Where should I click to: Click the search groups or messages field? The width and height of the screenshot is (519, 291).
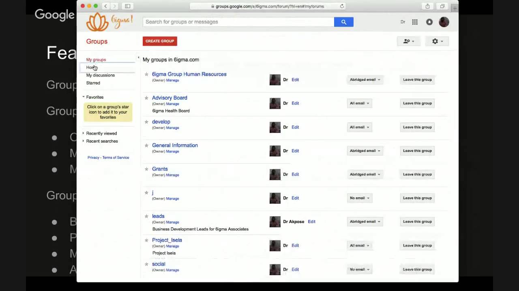238,22
